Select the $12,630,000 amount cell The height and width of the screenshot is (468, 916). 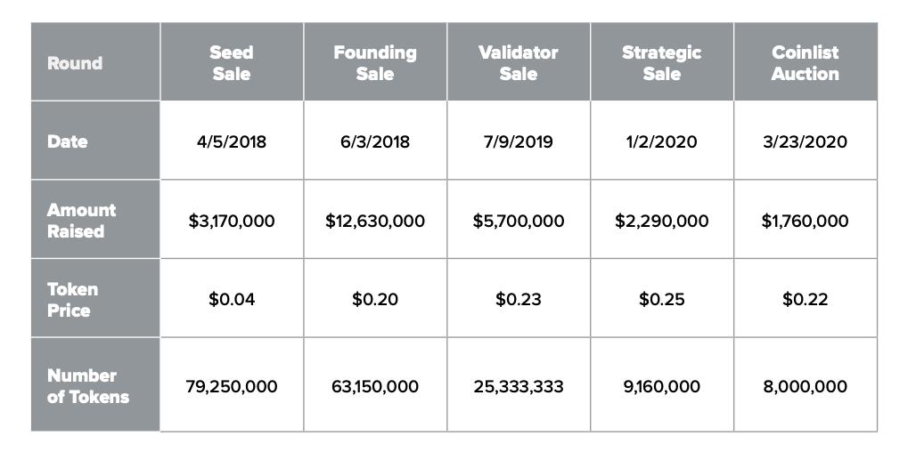pos(375,221)
